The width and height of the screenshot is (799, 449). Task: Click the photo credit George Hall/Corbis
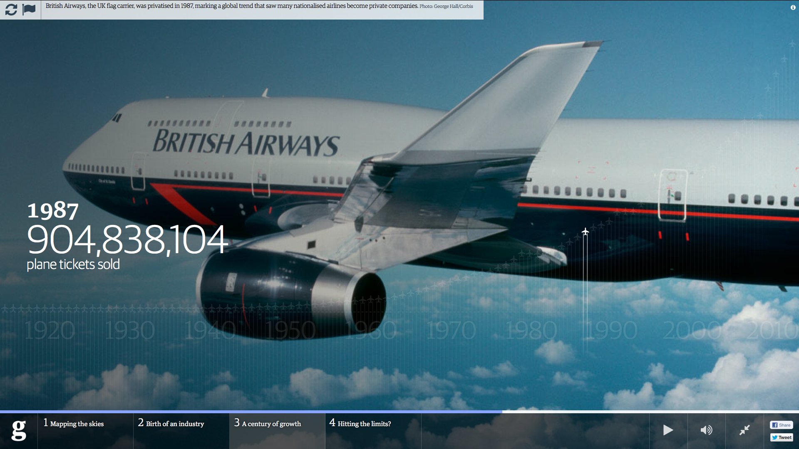click(446, 6)
